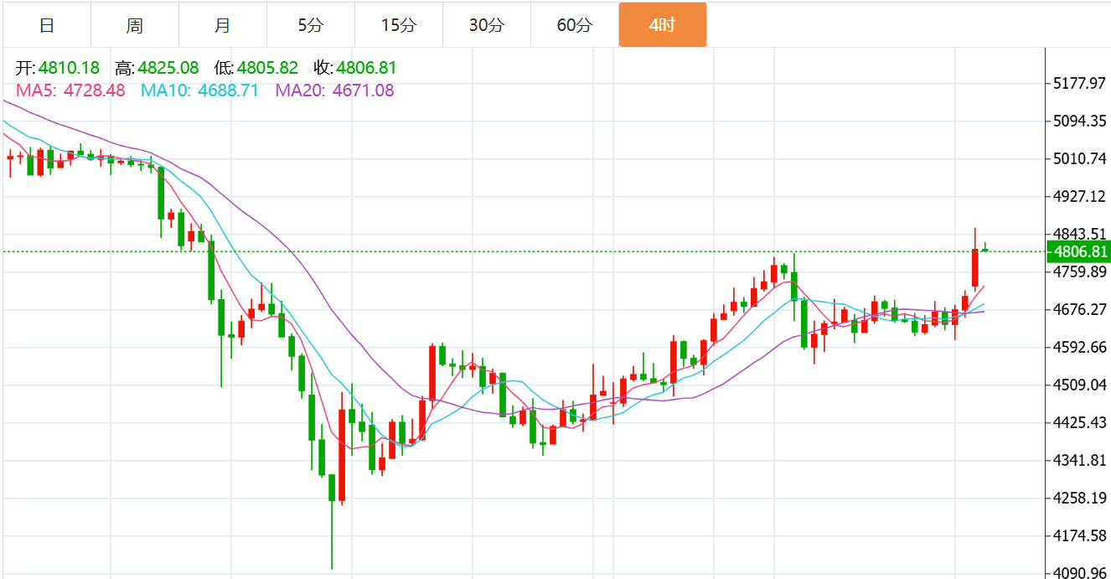Click the 低 low price 4805.82
The width and height of the screenshot is (1111, 579).
(267, 69)
